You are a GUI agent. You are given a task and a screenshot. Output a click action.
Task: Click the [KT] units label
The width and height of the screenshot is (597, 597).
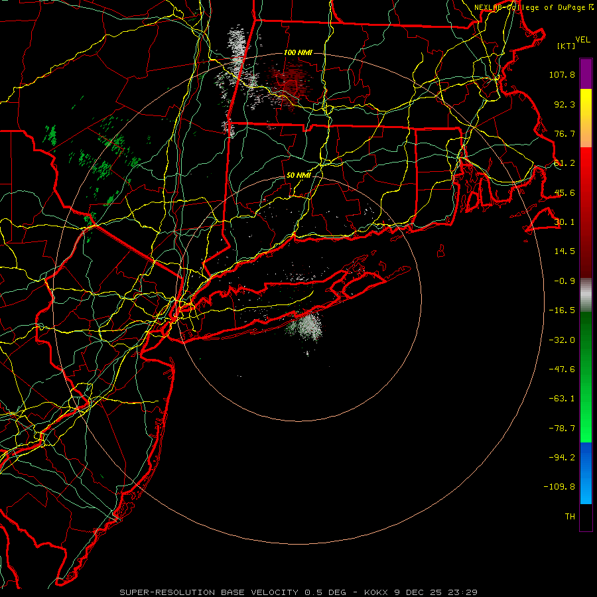click(x=566, y=46)
